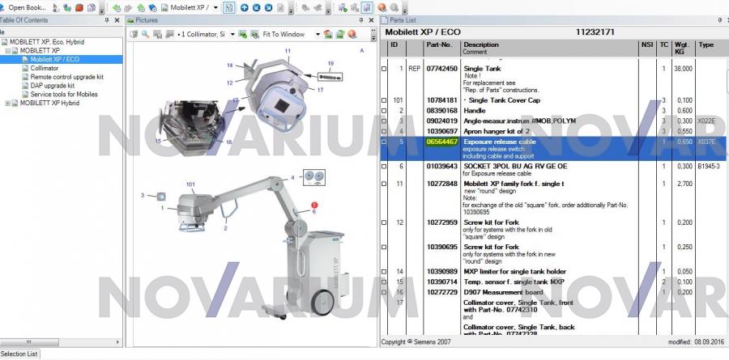The height and width of the screenshot is (360, 729).
Task: Click callout number 101 on the diagram
Action: [190, 184]
